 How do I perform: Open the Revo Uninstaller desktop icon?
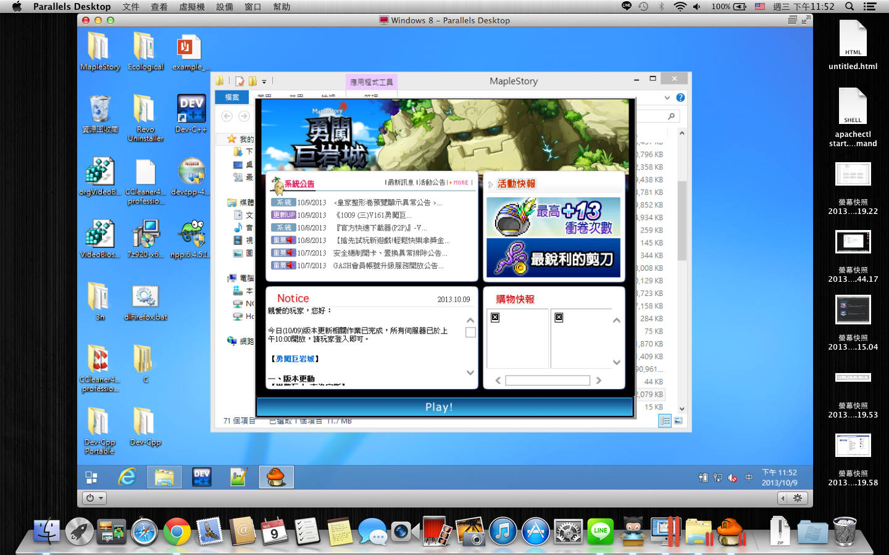click(146, 118)
